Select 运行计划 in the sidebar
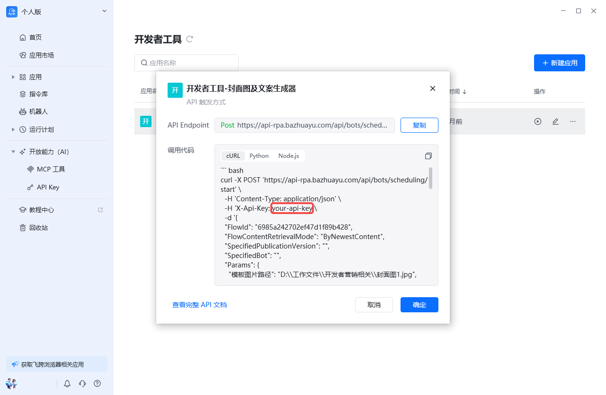Screen dimensions: 606x395 pyautogui.click(x=41, y=129)
